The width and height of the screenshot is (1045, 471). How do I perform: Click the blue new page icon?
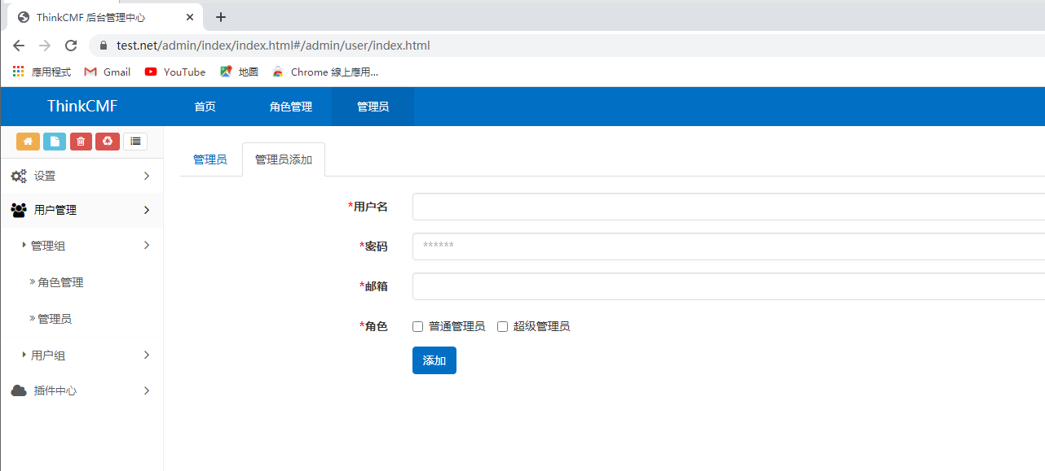(54, 141)
